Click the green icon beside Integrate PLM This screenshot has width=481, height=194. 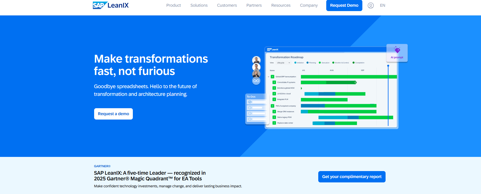pos(274,99)
